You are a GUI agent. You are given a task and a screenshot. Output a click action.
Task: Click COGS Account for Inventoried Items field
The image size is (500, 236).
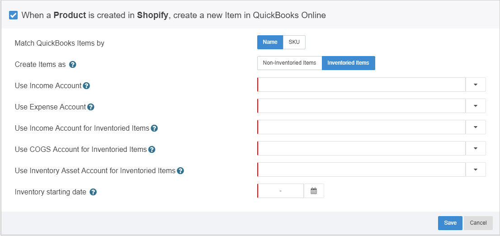tap(361, 148)
